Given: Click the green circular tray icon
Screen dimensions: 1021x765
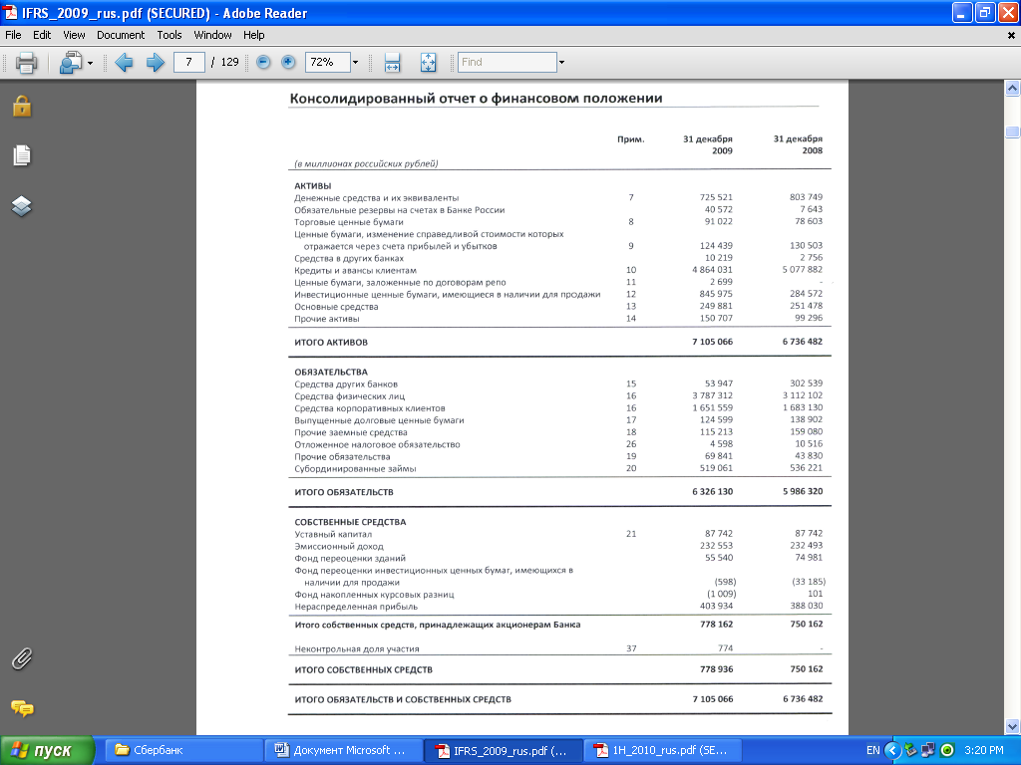Looking at the screenshot, I should (x=947, y=751).
